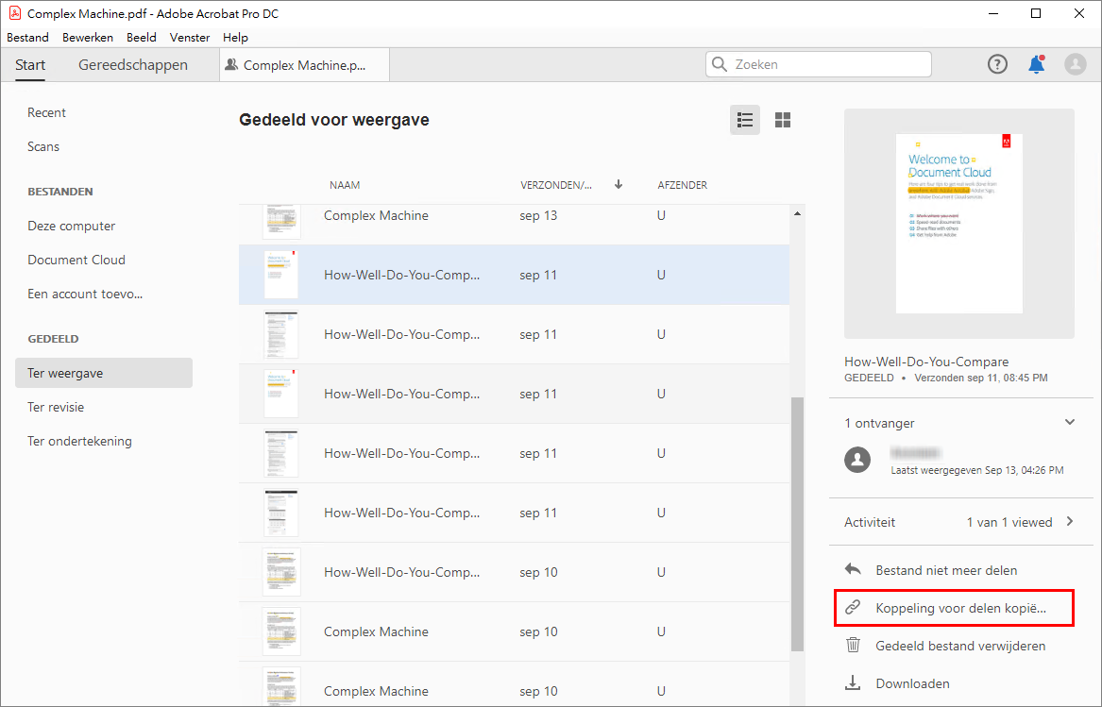Click 'Koppeling voor delen kopië...'
The height and width of the screenshot is (707, 1102).
click(x=960, y=608)
